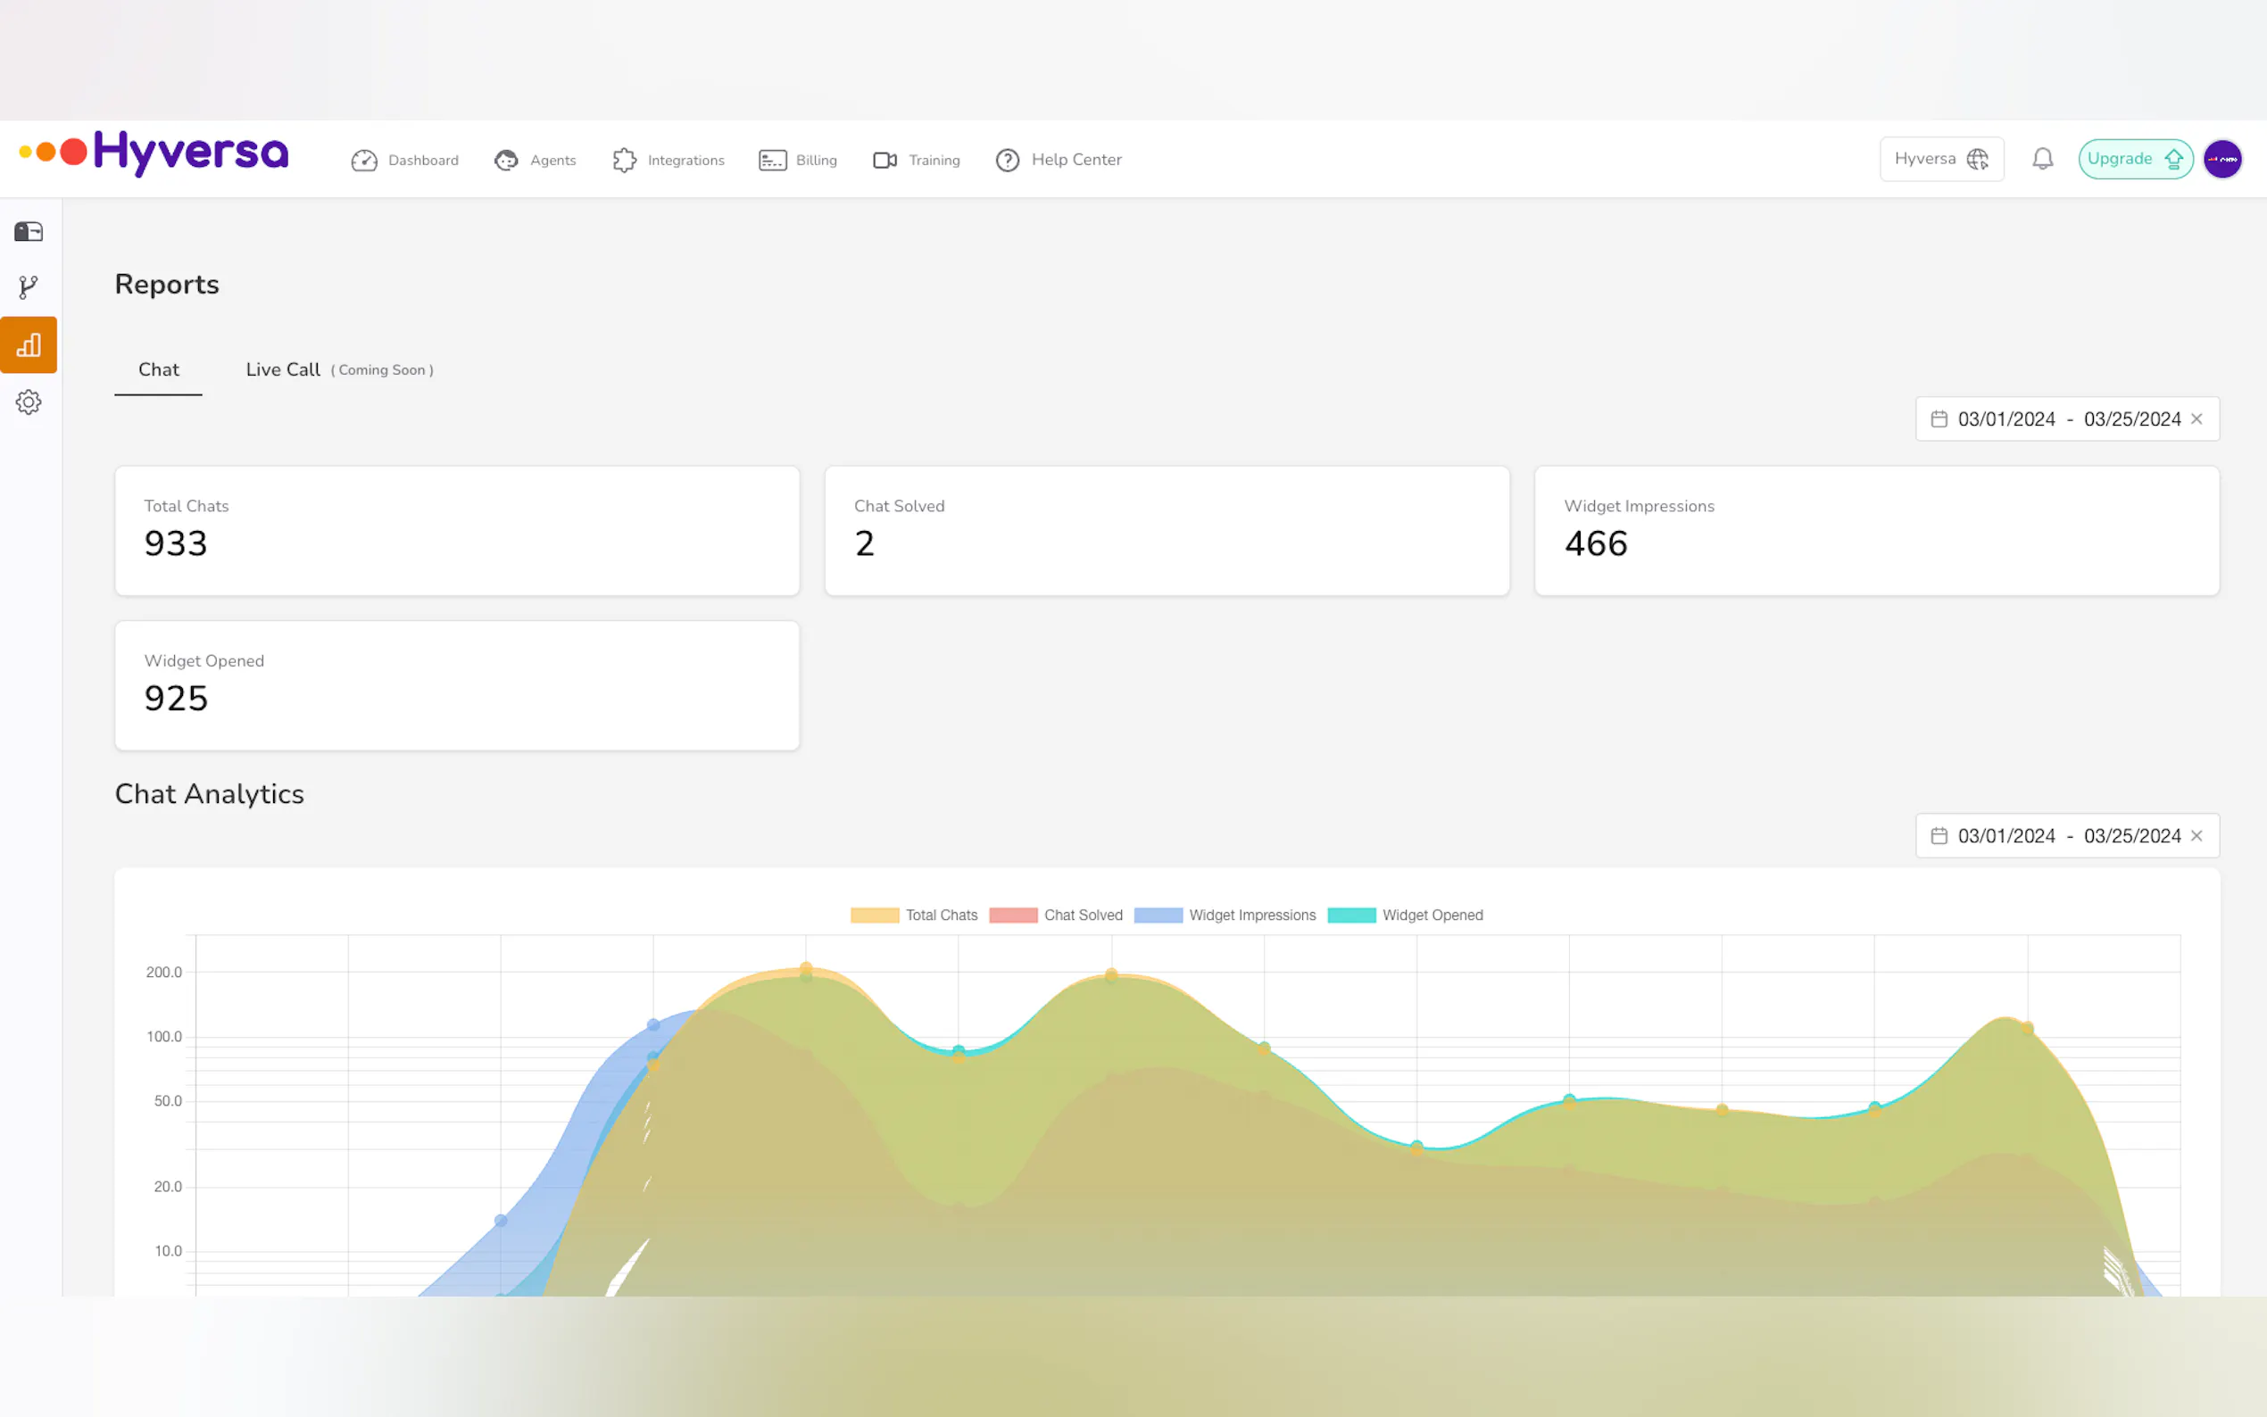Open the user profile avatar
The width and height of the screenshot is (2267, 1417).
coord(2222,158)
